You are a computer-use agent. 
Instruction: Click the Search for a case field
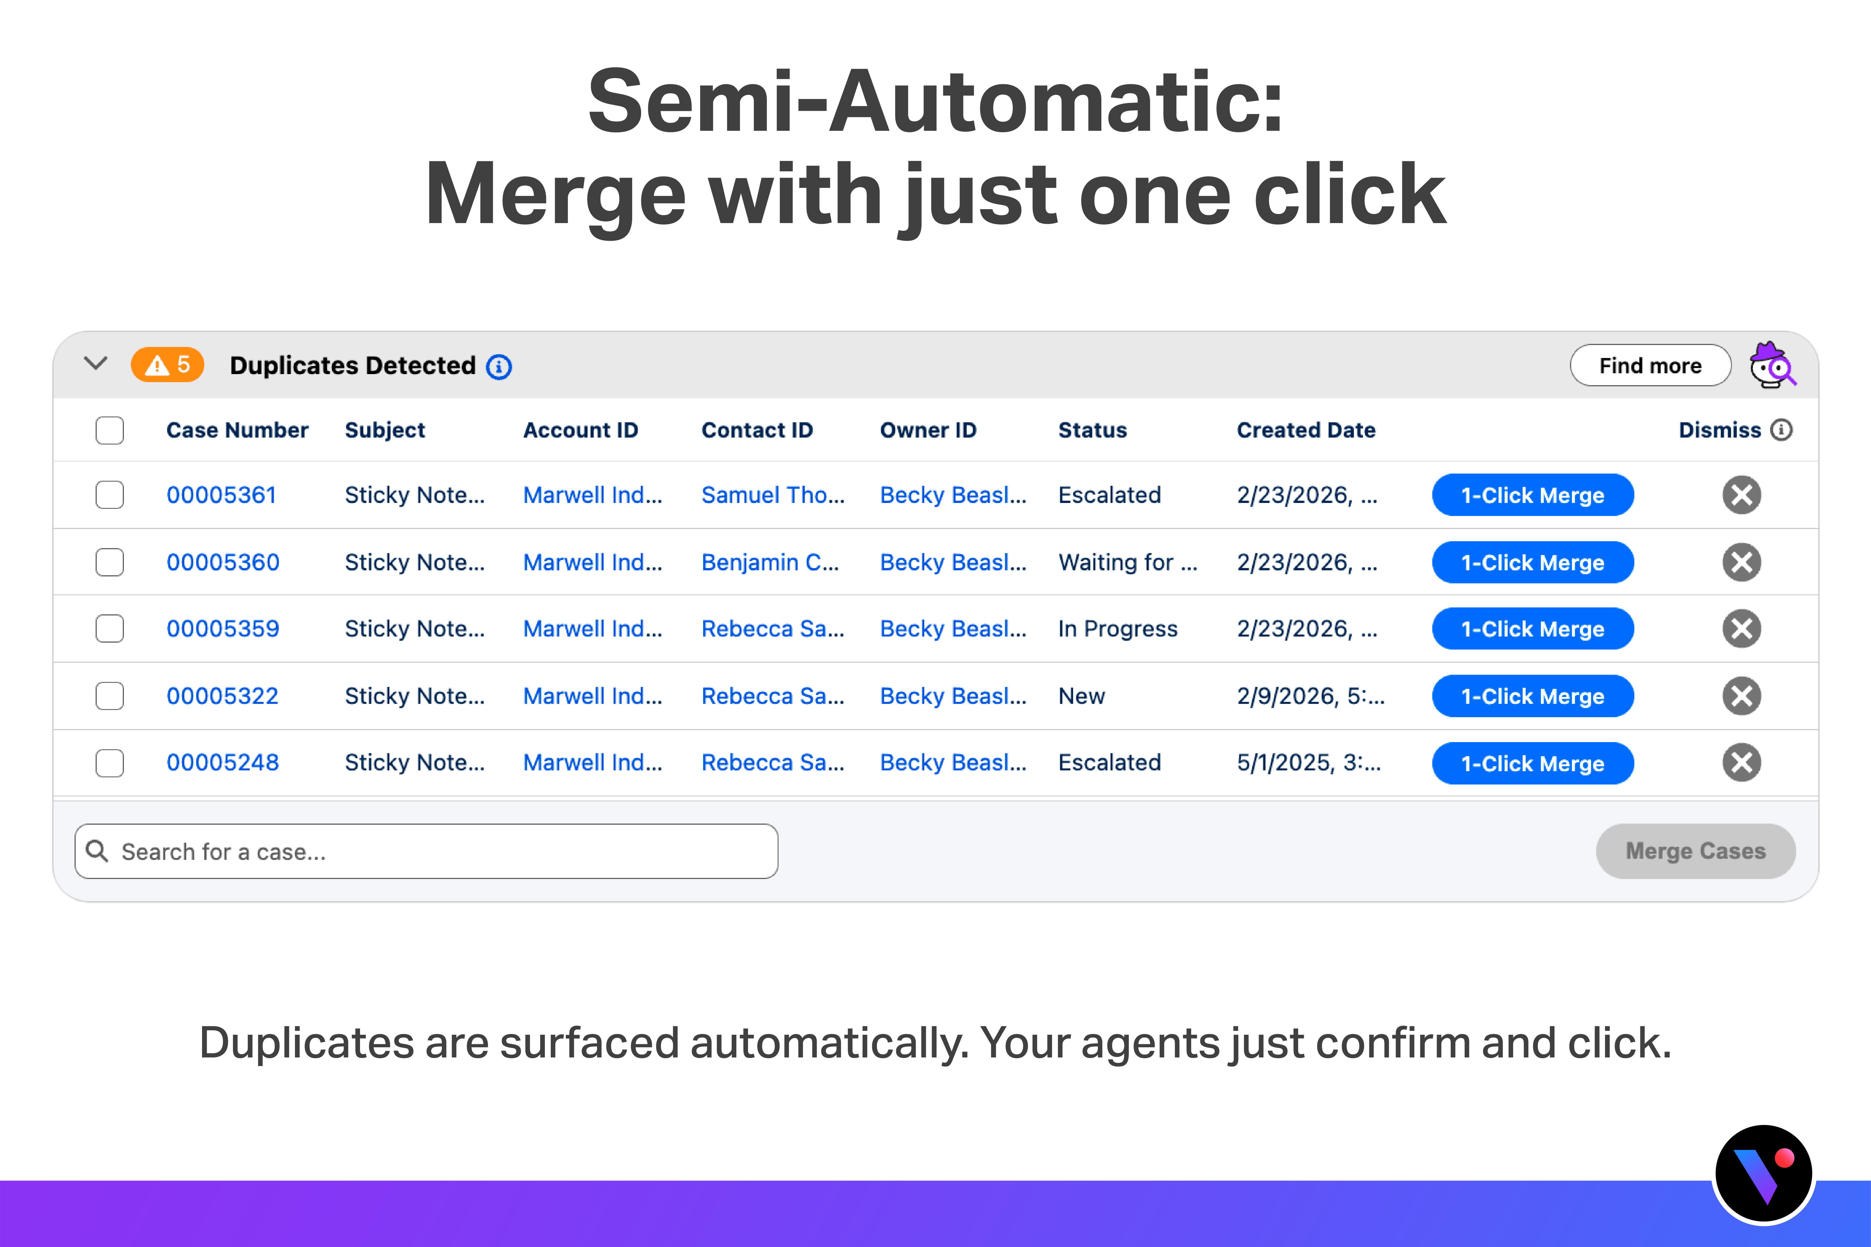(x=426, y=852)
